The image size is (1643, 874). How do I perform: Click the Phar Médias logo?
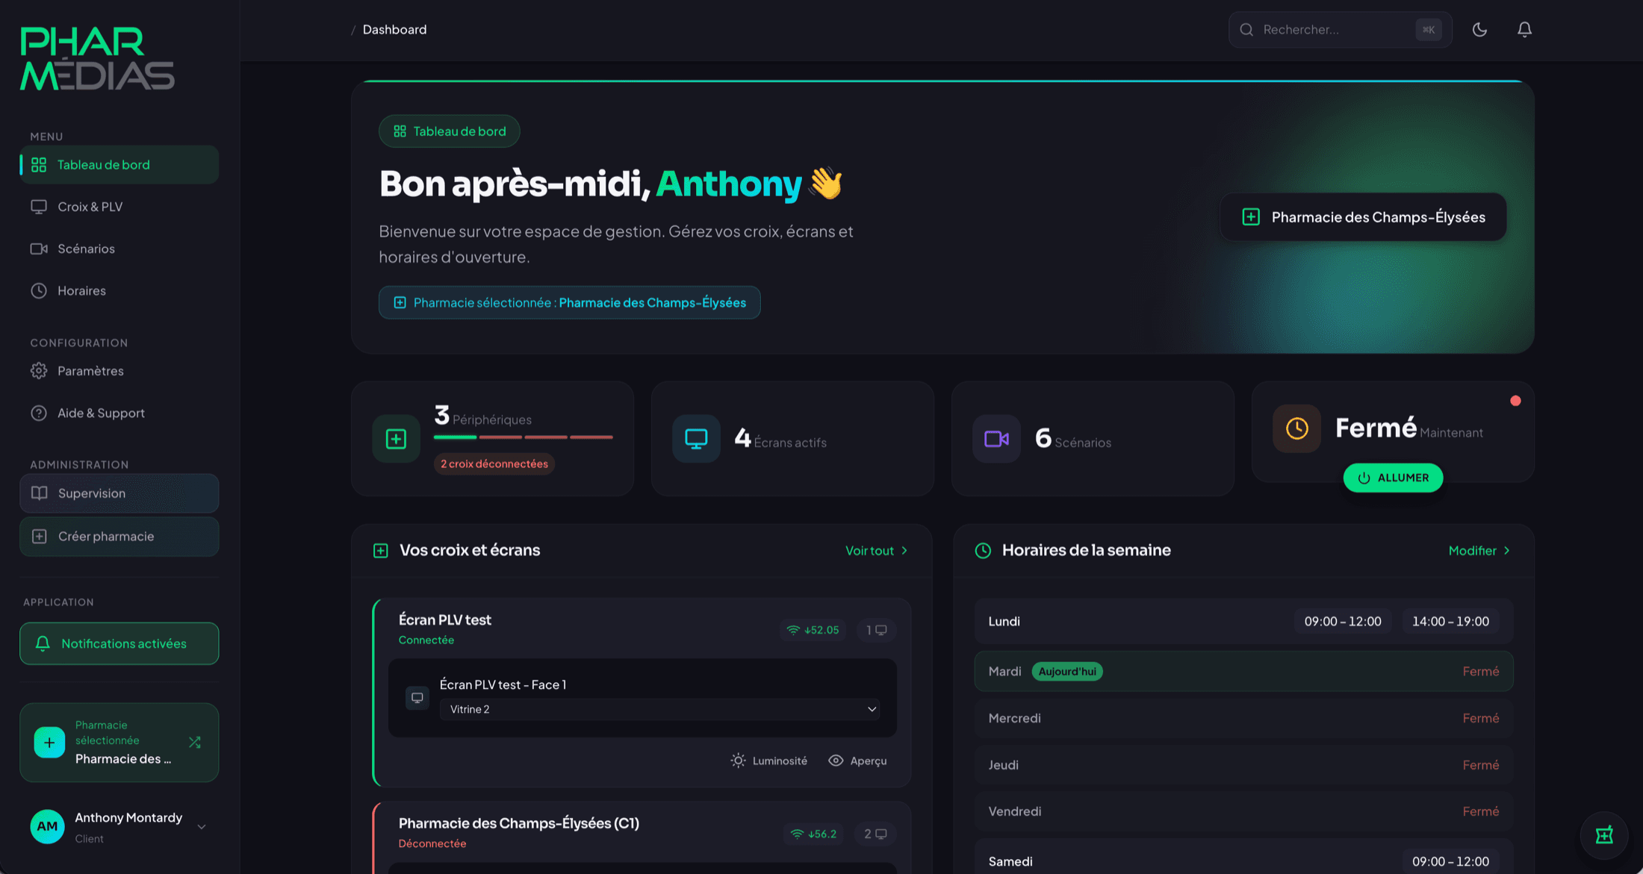tap(97, 59)
